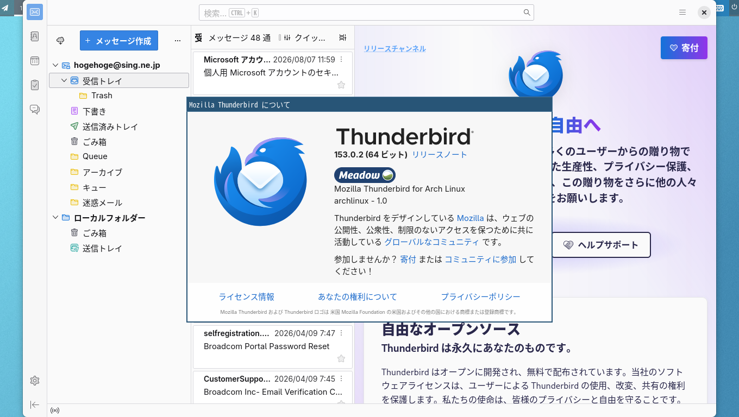
Task: Select the アーカイブ folder
Action: [119, 172]
